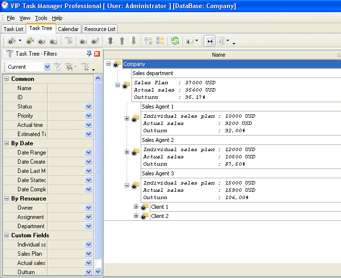This screenshot has height=278, width=341.
Task: Open the columns chooser dropdown arrow
Action: click(227, 40)
